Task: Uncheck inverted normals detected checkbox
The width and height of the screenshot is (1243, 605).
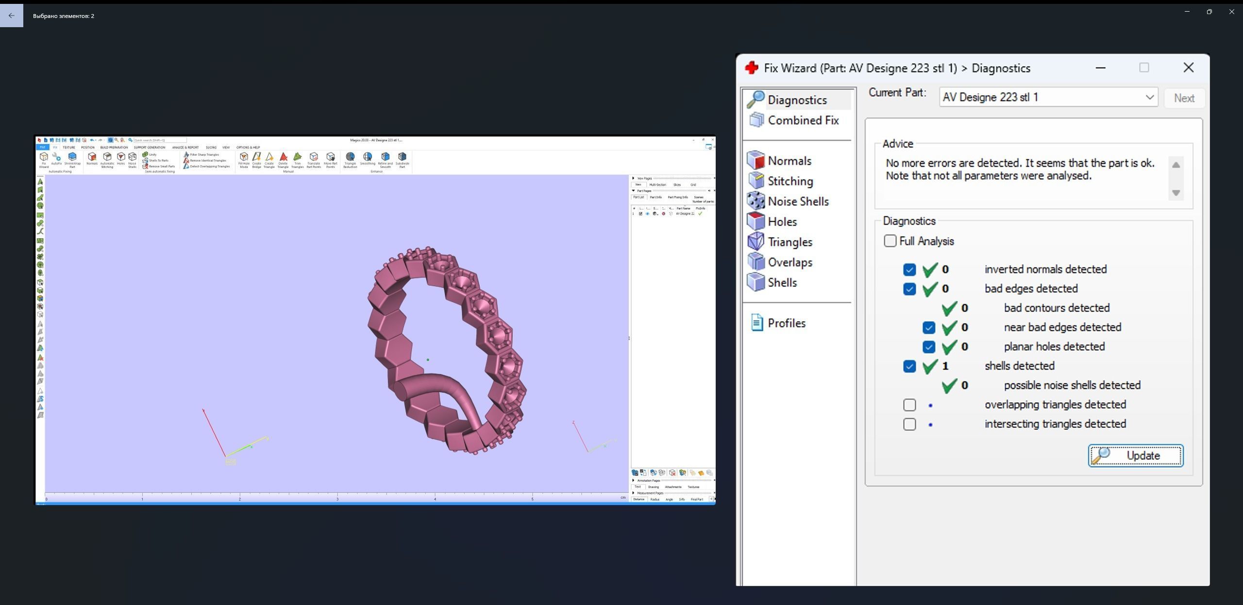Action: tap(909, 270)
